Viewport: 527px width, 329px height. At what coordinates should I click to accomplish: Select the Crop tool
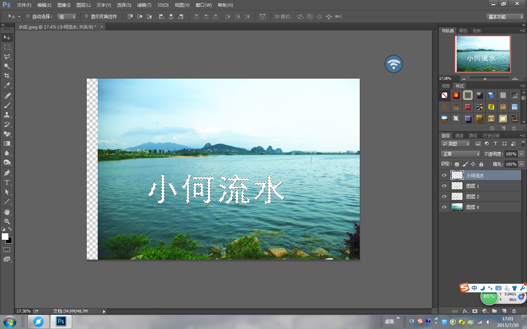coord(7,76)
